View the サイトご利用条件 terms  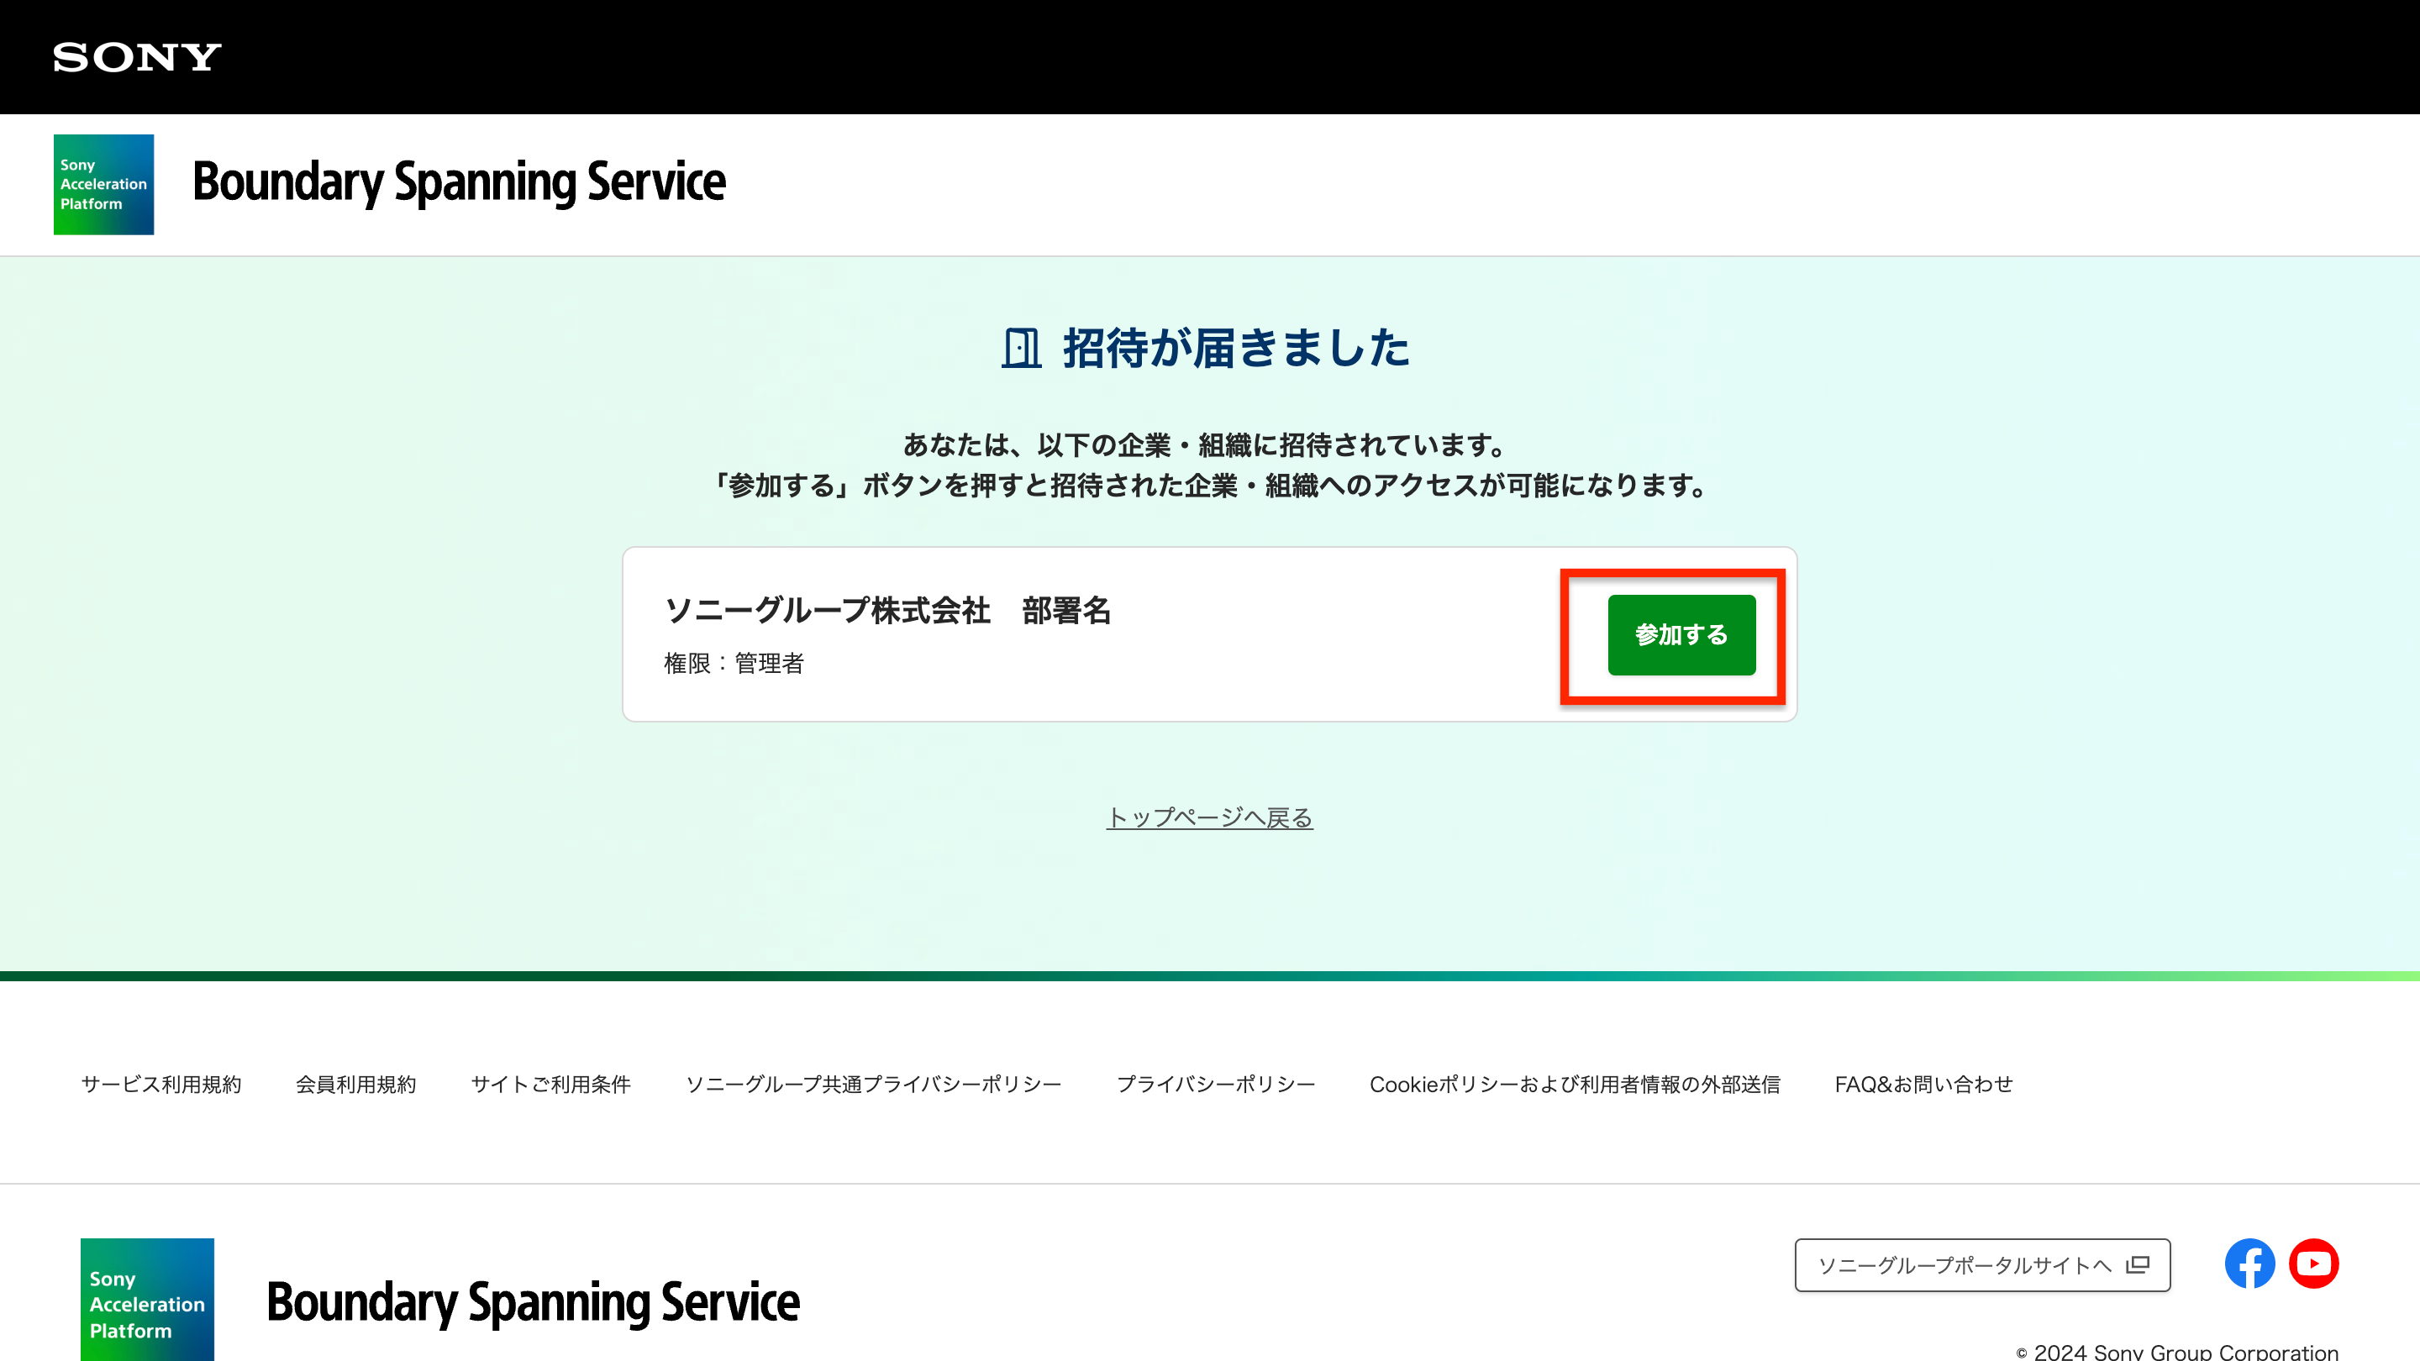(x=550, y=1084)
